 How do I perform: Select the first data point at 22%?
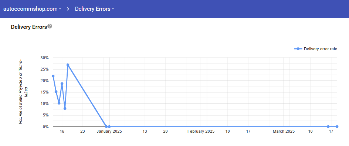coord(53,76)
